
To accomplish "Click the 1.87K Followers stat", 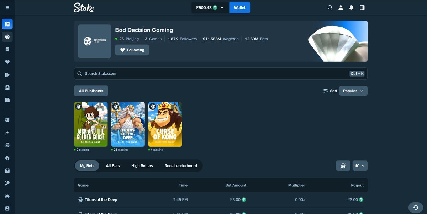I will click(182, 39).
